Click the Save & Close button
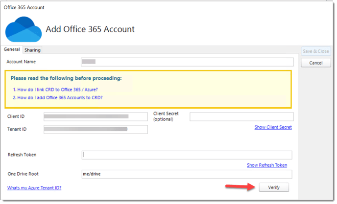This screenshot has width=337, height=204. click(x=316, y=51)
